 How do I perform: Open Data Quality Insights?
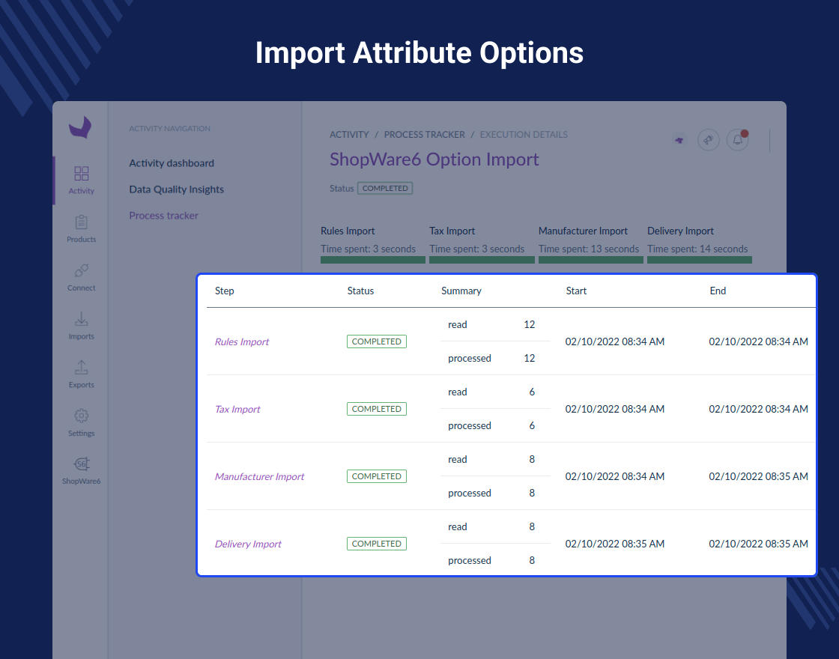pyautogui.click(x=177, y=189)
